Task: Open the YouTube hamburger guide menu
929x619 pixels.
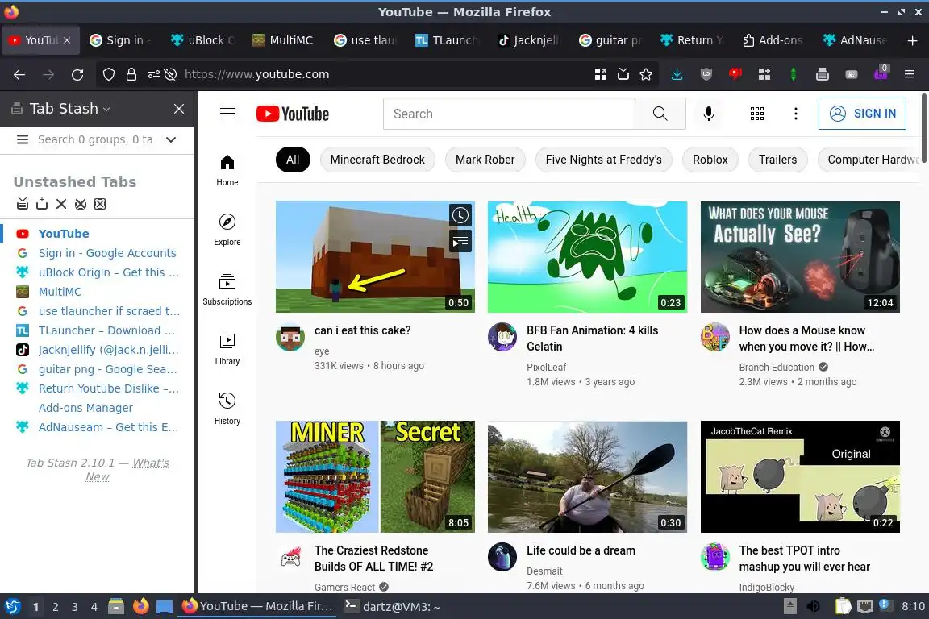Action: click(227, 113)
